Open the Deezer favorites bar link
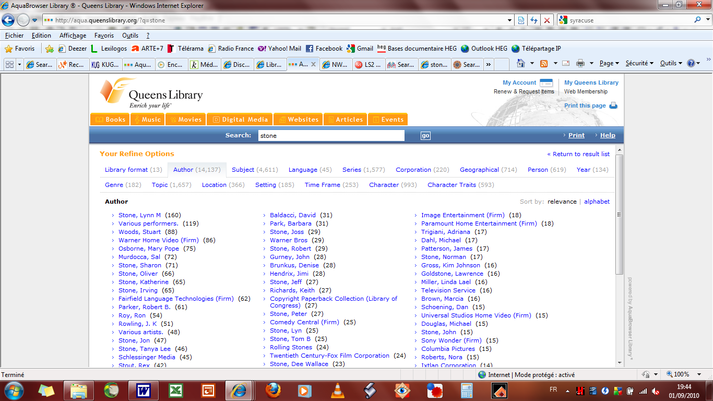This screenshot has height=401, width=713. 72,49
